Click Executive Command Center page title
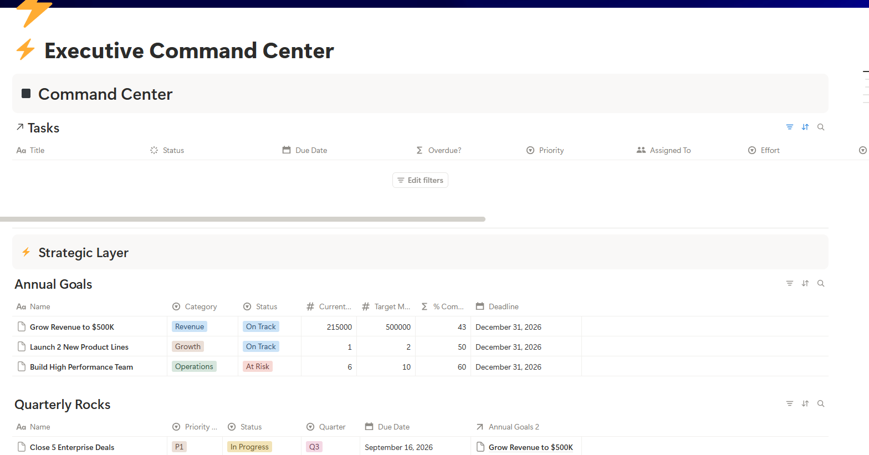 (x=189, y=50)
